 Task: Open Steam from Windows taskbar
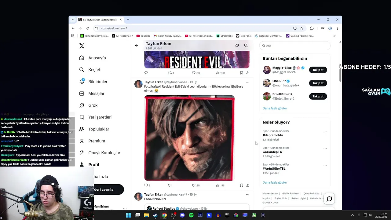tap(155, 215)
